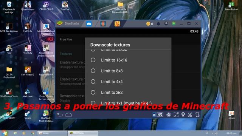The height and width of the screenshot is (136, 242).
Task: Switch to the second BlueStacks app tab
Action: 103,24
